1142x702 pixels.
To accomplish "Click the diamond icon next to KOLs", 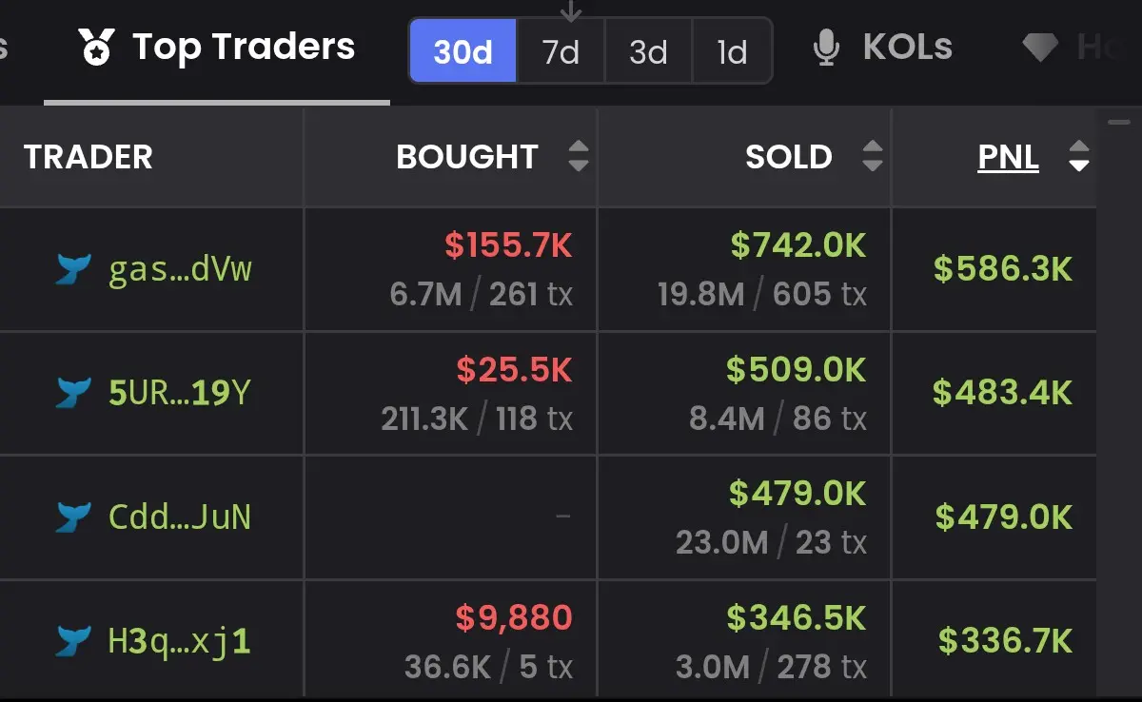I will (1039, 48).
